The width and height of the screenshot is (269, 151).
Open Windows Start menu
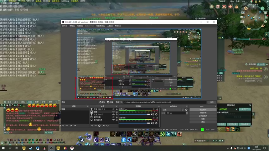click(3, 148)
